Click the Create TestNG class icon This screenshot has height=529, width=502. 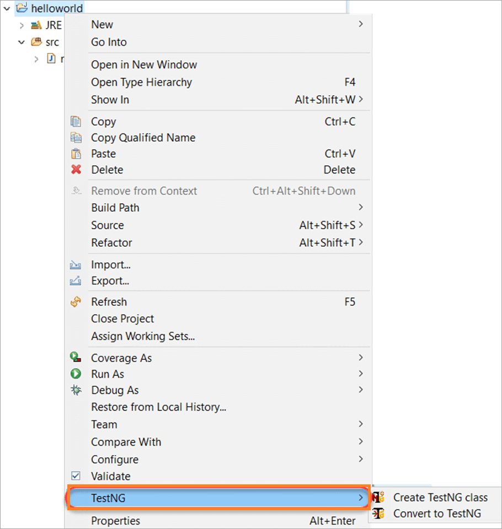pos(380,496)
